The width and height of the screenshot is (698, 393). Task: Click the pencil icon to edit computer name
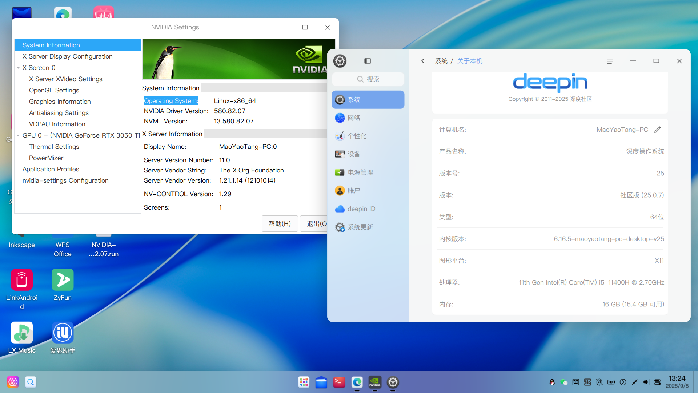point(658,130)
